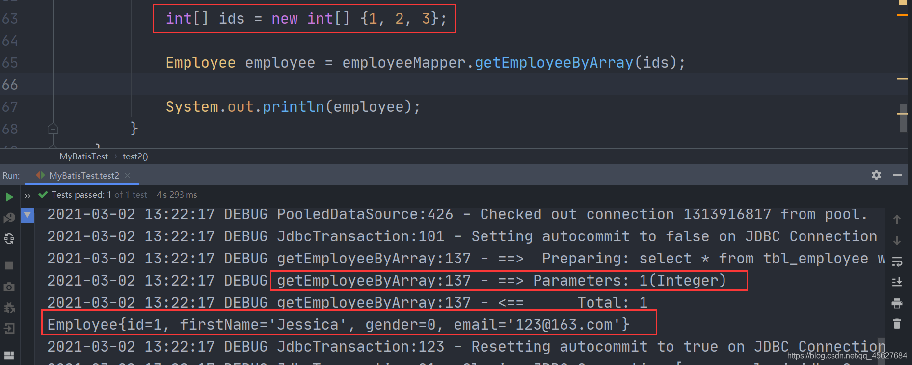This screenshot has width=912, height=365.
Task: Click the fold marker beside line 68
Action: coord(53,129)
